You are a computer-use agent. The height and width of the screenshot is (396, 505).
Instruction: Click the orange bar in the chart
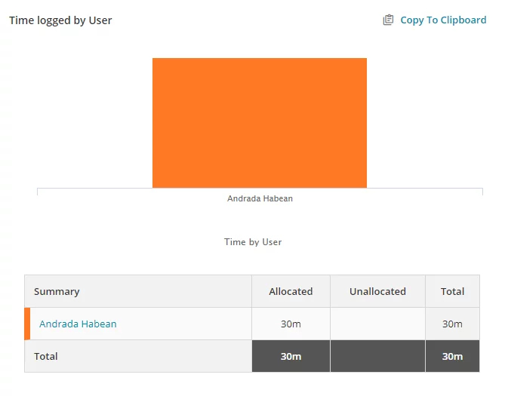(260, 123)
